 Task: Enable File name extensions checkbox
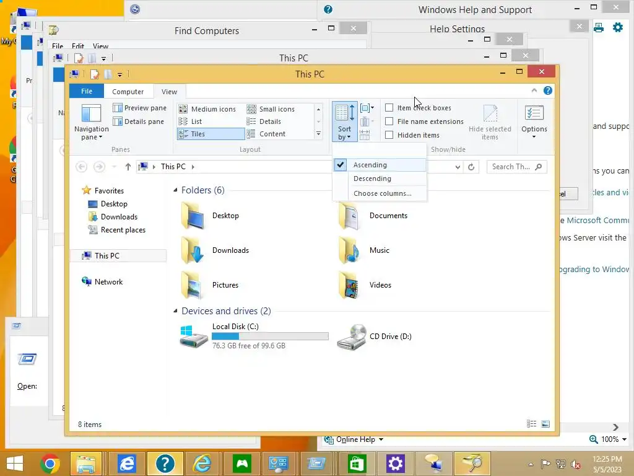389,121
